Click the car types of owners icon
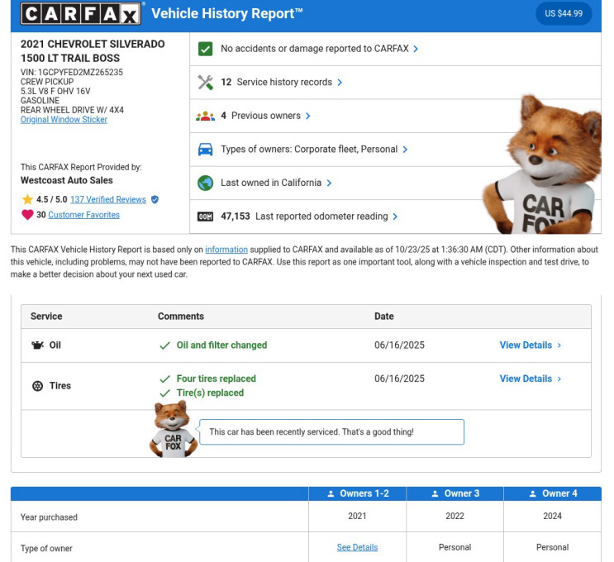Viewport: 614px width, 562px height. [206, 150]
